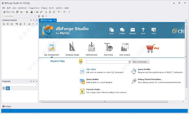Close the Start Page tab

point(55,20)
